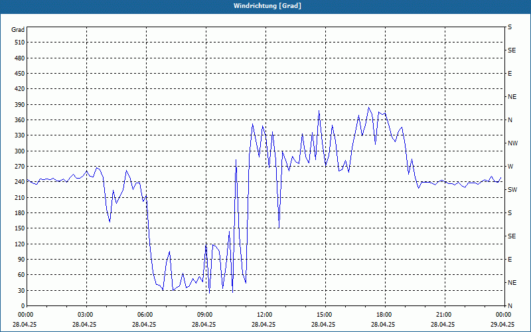Pick the 60 y-axis tick label
The width and height of the screenshot is (531, 332).
[21, 275]
